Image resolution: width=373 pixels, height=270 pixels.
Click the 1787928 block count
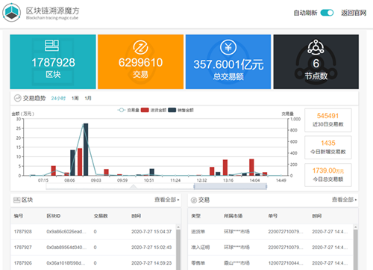point(53,62)
